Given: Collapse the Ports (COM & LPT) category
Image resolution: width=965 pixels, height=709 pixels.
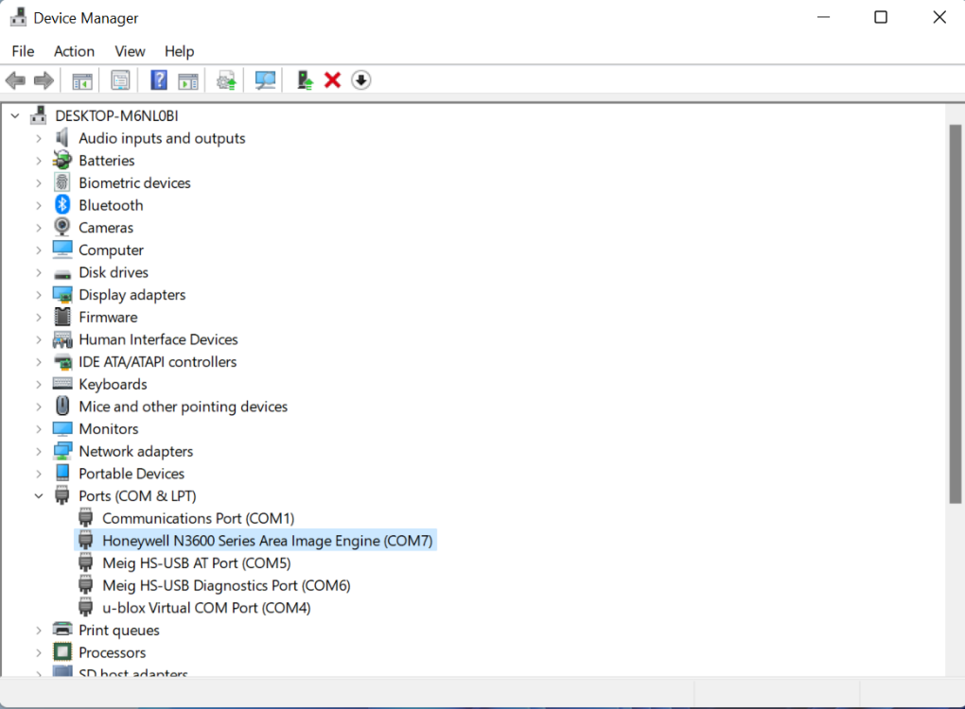Looking at the screenshot, I should click(39, 495).
